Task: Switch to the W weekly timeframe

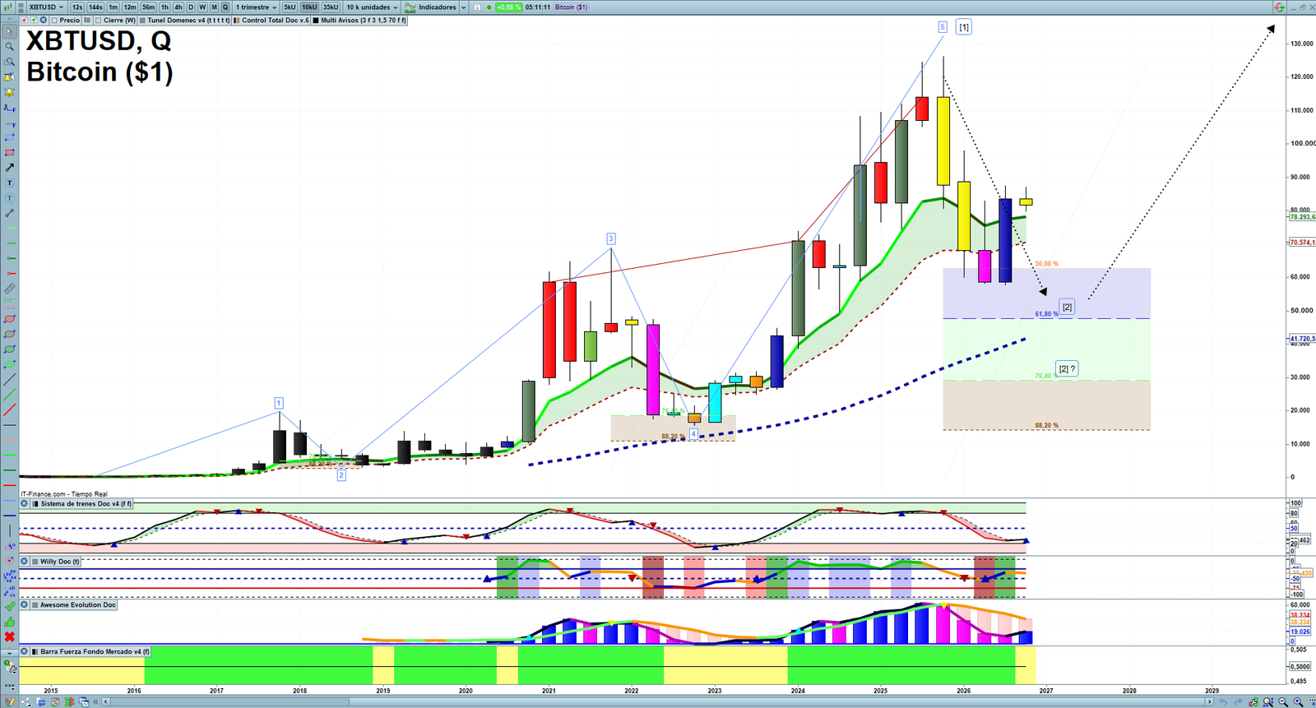Action: click(x=202, y=7)
